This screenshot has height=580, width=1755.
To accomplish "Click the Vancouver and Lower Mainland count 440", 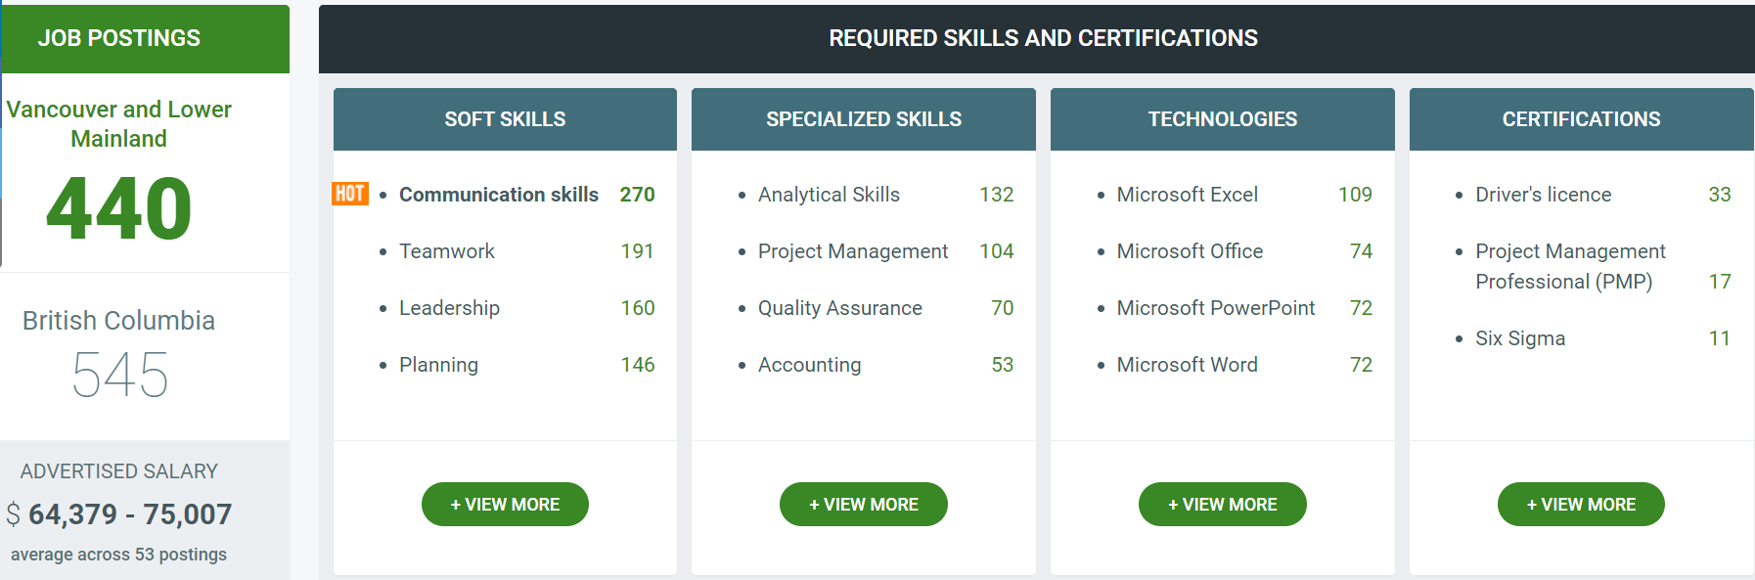I will click(x=118, y=208).
